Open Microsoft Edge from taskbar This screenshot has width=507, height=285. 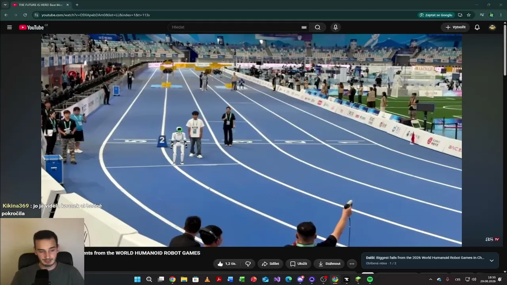tap(288, 279)
